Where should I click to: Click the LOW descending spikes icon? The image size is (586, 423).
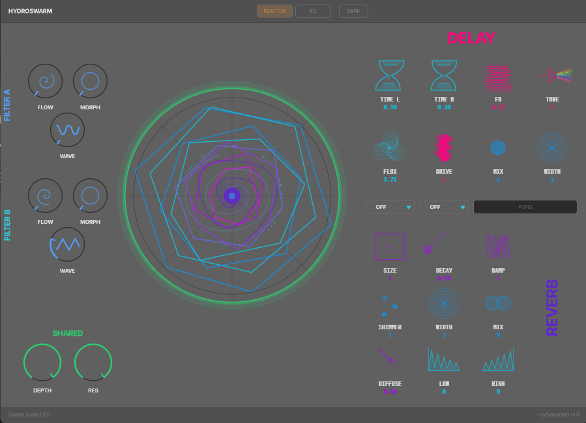[x=444, y=360]
